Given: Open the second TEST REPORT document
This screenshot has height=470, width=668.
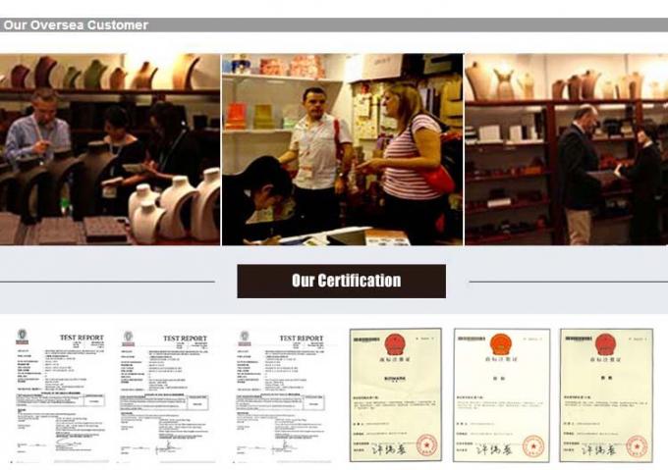Looking at the screenshot, I should click(165, 395).
